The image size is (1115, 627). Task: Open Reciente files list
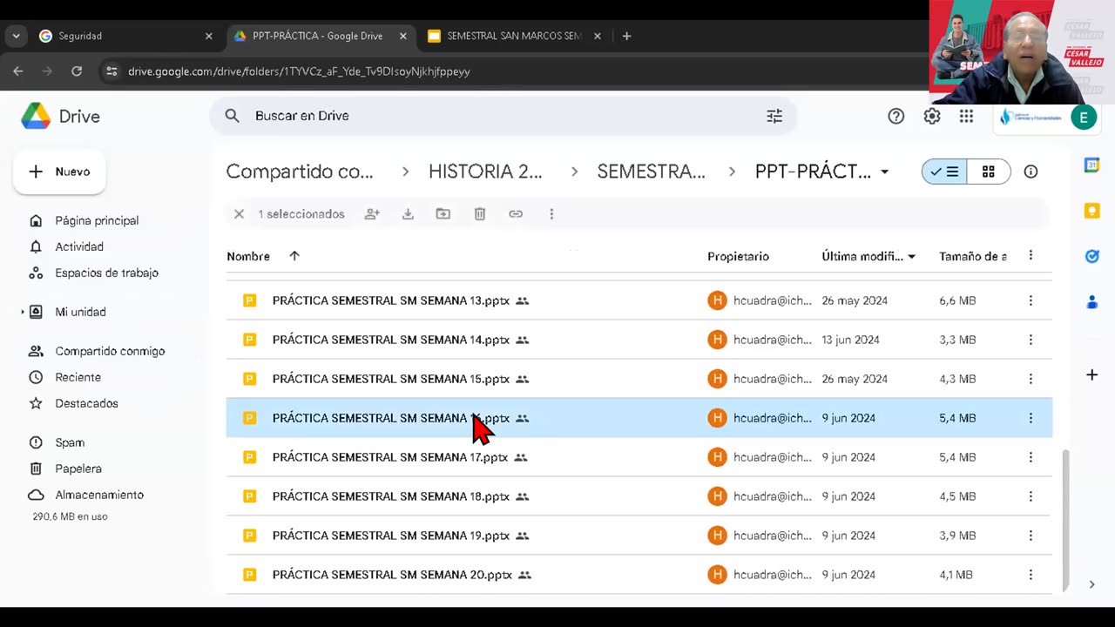point(78,377)
